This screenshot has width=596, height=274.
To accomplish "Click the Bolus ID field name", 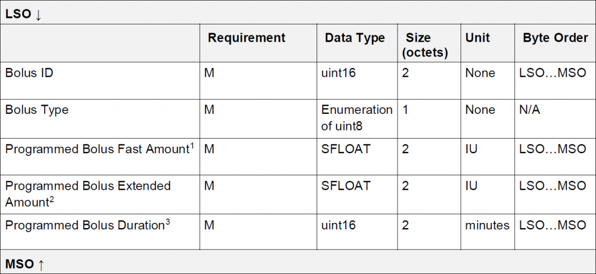I will (28, 73).
